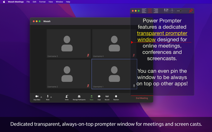Open the View menu
Viewport: 212px width, 132px height.
(x=51, y=2)
